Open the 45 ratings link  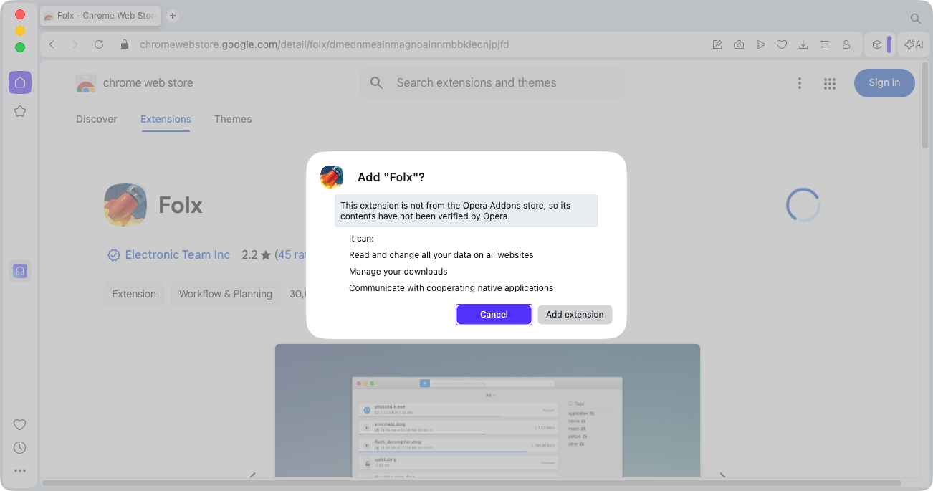point(292,254)
